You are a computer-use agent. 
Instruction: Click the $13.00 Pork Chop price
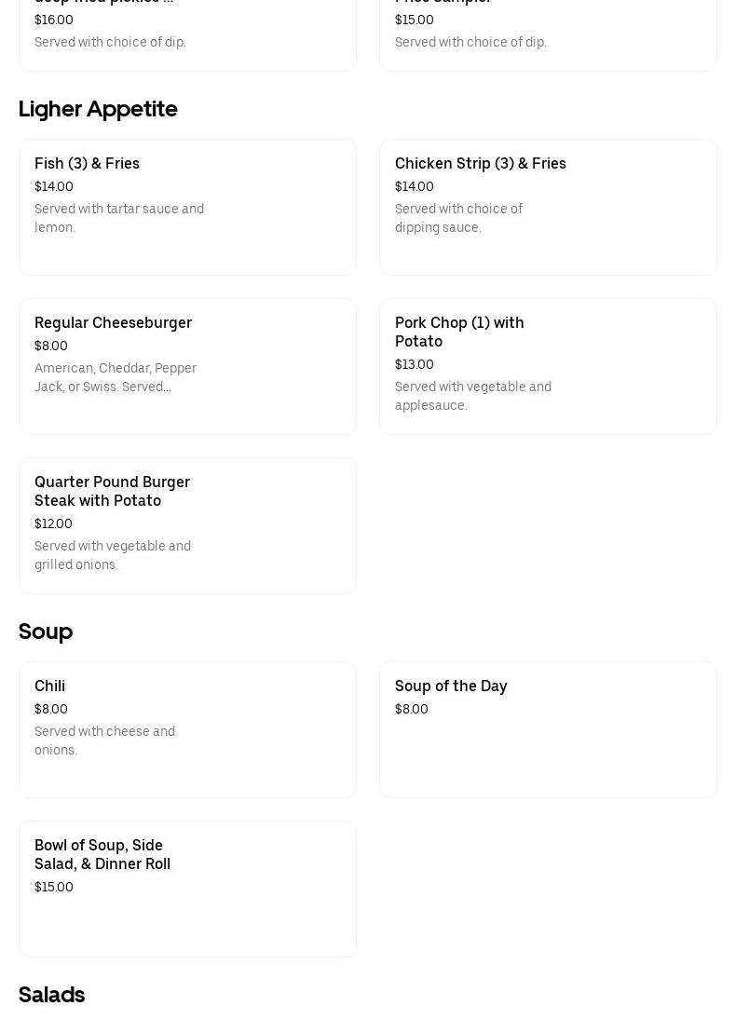point(415,365)
